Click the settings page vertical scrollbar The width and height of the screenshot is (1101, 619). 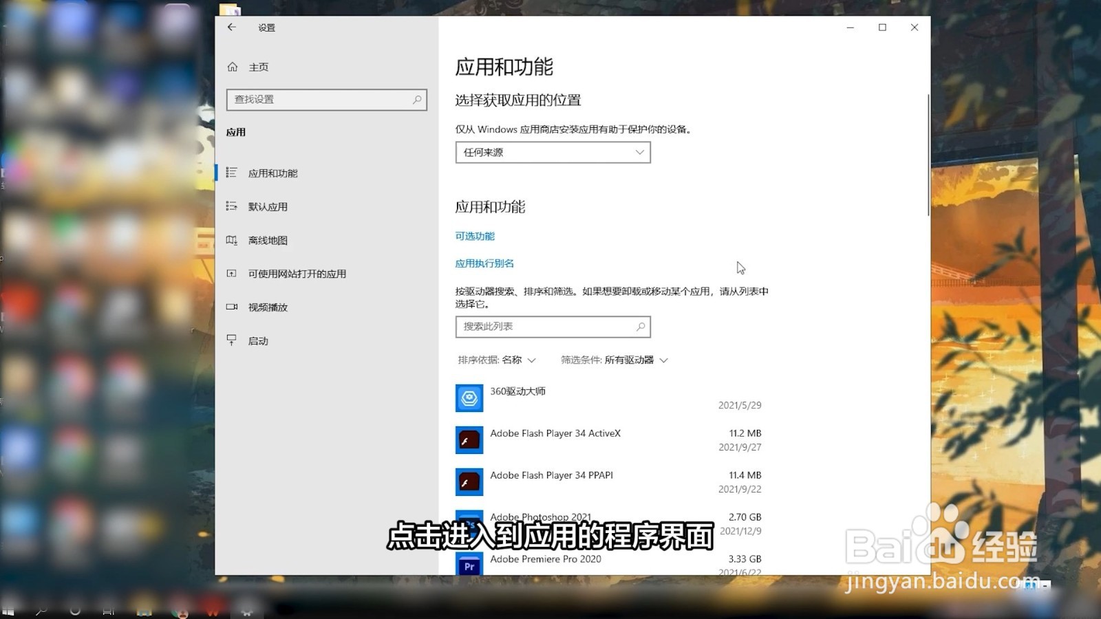click(x=928, y=155)
